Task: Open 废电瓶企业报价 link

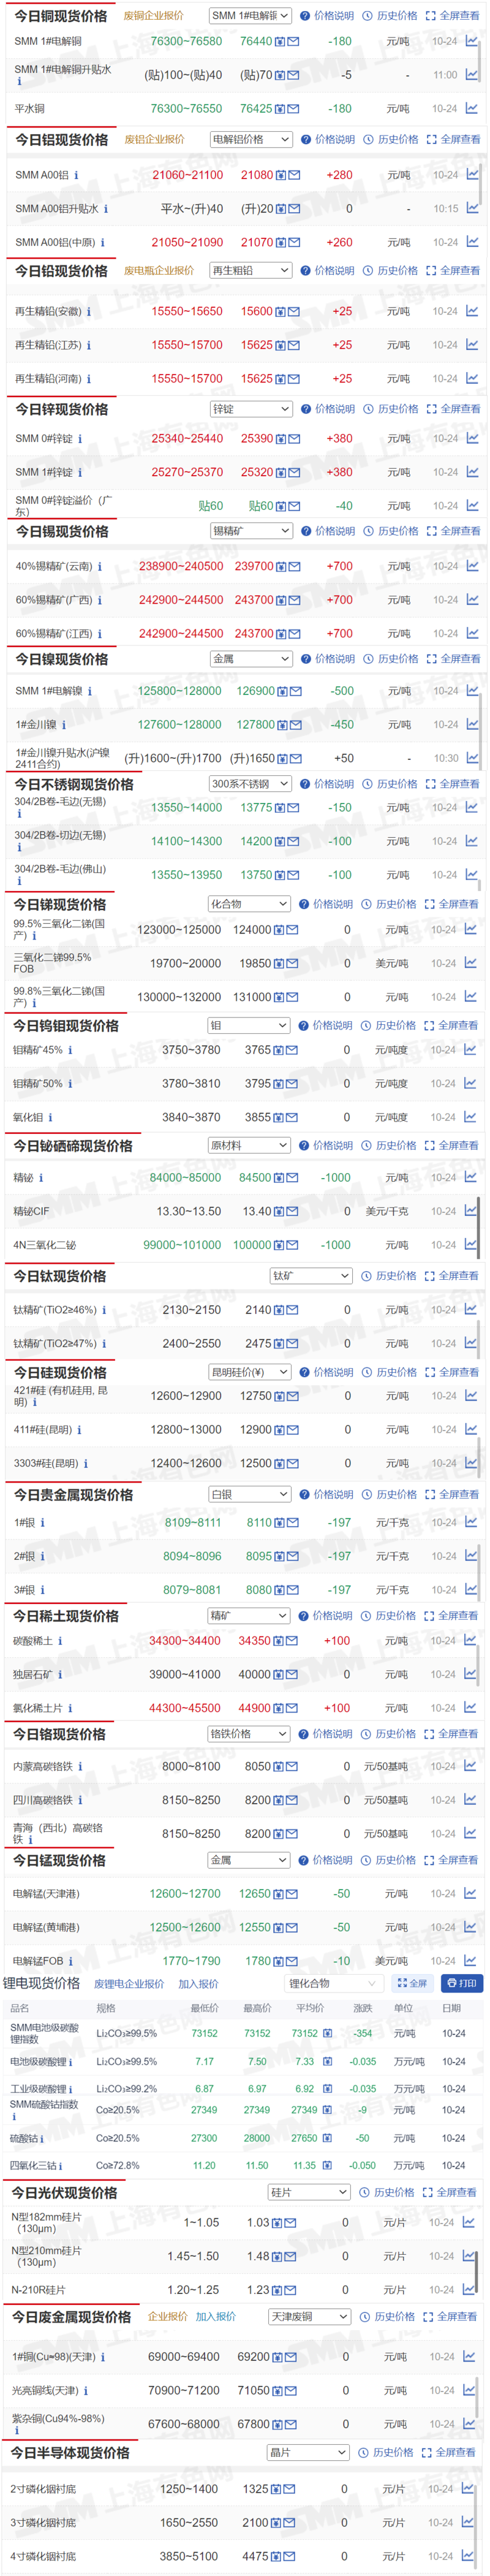Action: [159, 270]
